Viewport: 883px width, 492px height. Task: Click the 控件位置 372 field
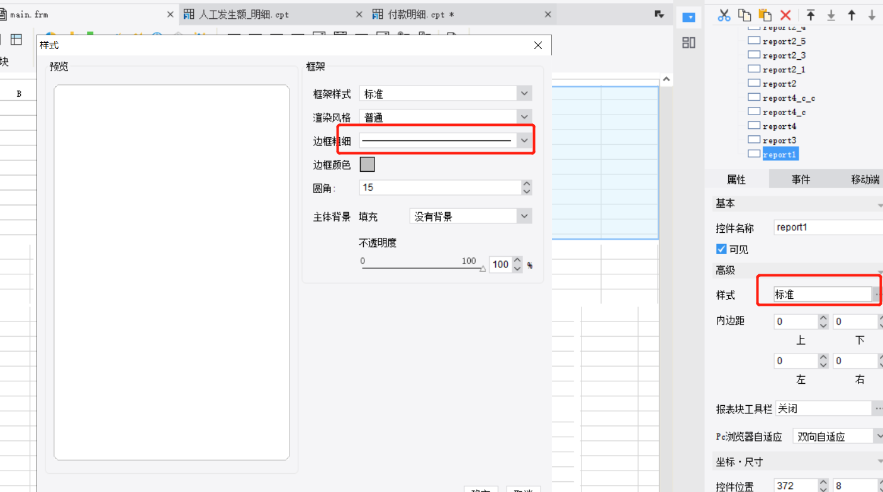(796, 486)
